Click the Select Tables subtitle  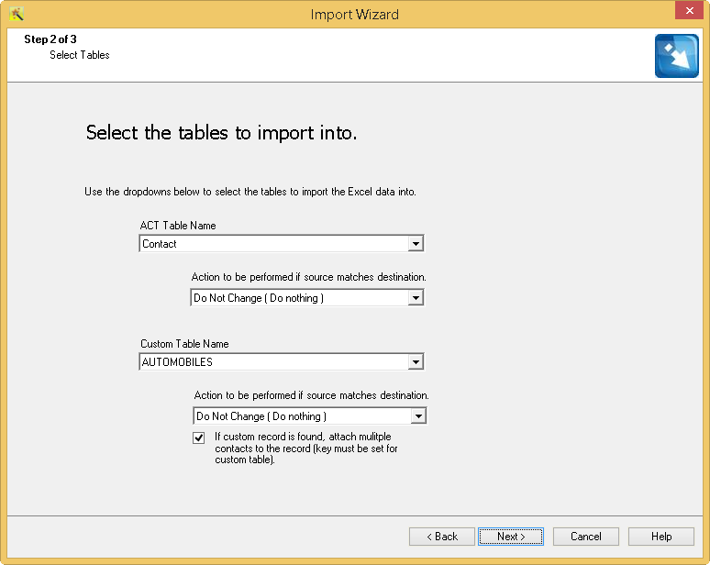[x=80, y=55]
